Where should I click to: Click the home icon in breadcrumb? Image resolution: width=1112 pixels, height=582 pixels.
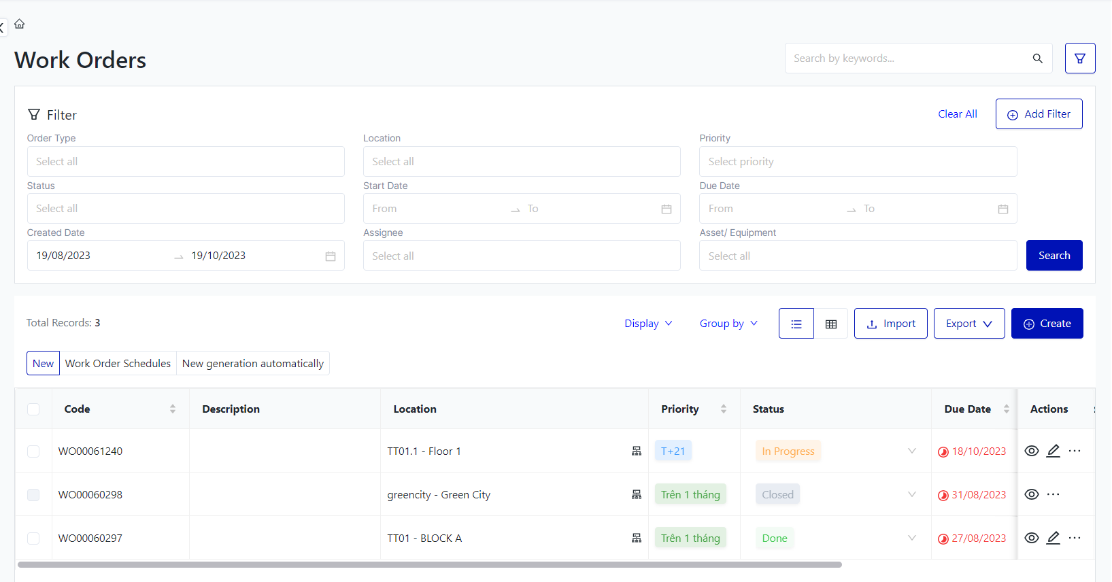pyautogui.click(x=20, y=24)
